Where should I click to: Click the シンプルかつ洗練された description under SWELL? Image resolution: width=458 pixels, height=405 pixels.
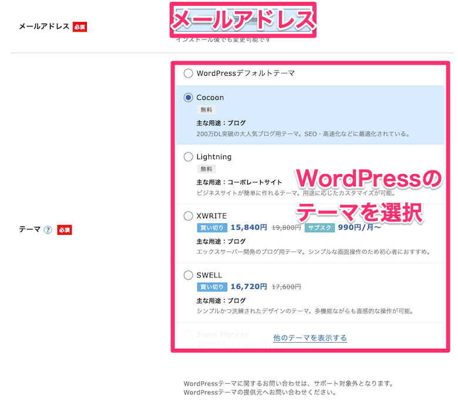305,311
